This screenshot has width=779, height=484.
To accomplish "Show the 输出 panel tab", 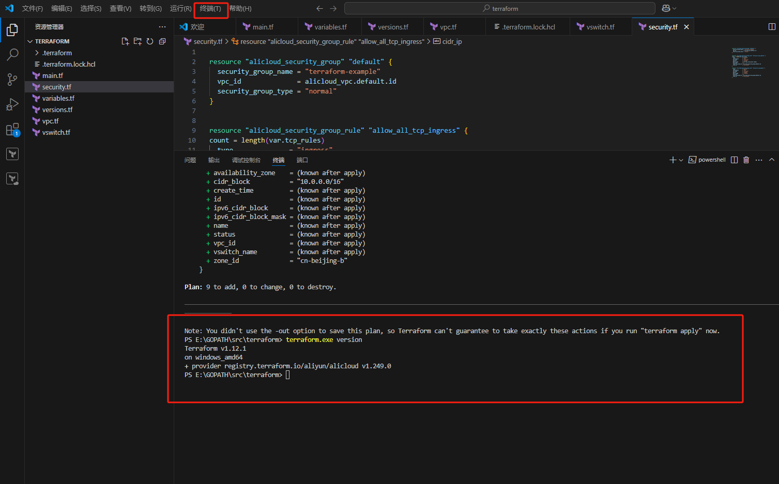I will tap(214, 160).
